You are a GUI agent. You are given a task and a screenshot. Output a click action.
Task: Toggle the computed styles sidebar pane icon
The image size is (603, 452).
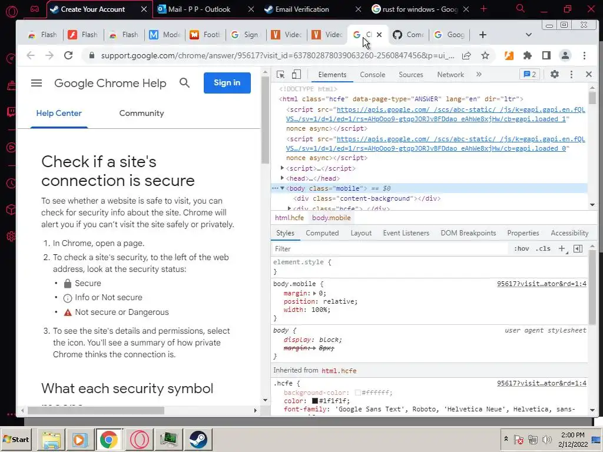578,249
